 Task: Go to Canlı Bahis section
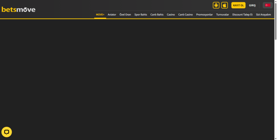click(x=157, y=15)
